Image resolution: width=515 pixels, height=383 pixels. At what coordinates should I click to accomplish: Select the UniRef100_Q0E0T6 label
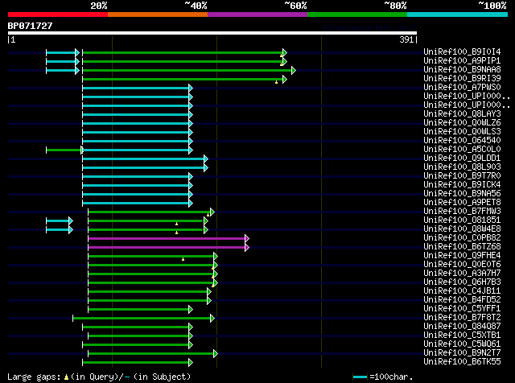(x=462, y=265)
